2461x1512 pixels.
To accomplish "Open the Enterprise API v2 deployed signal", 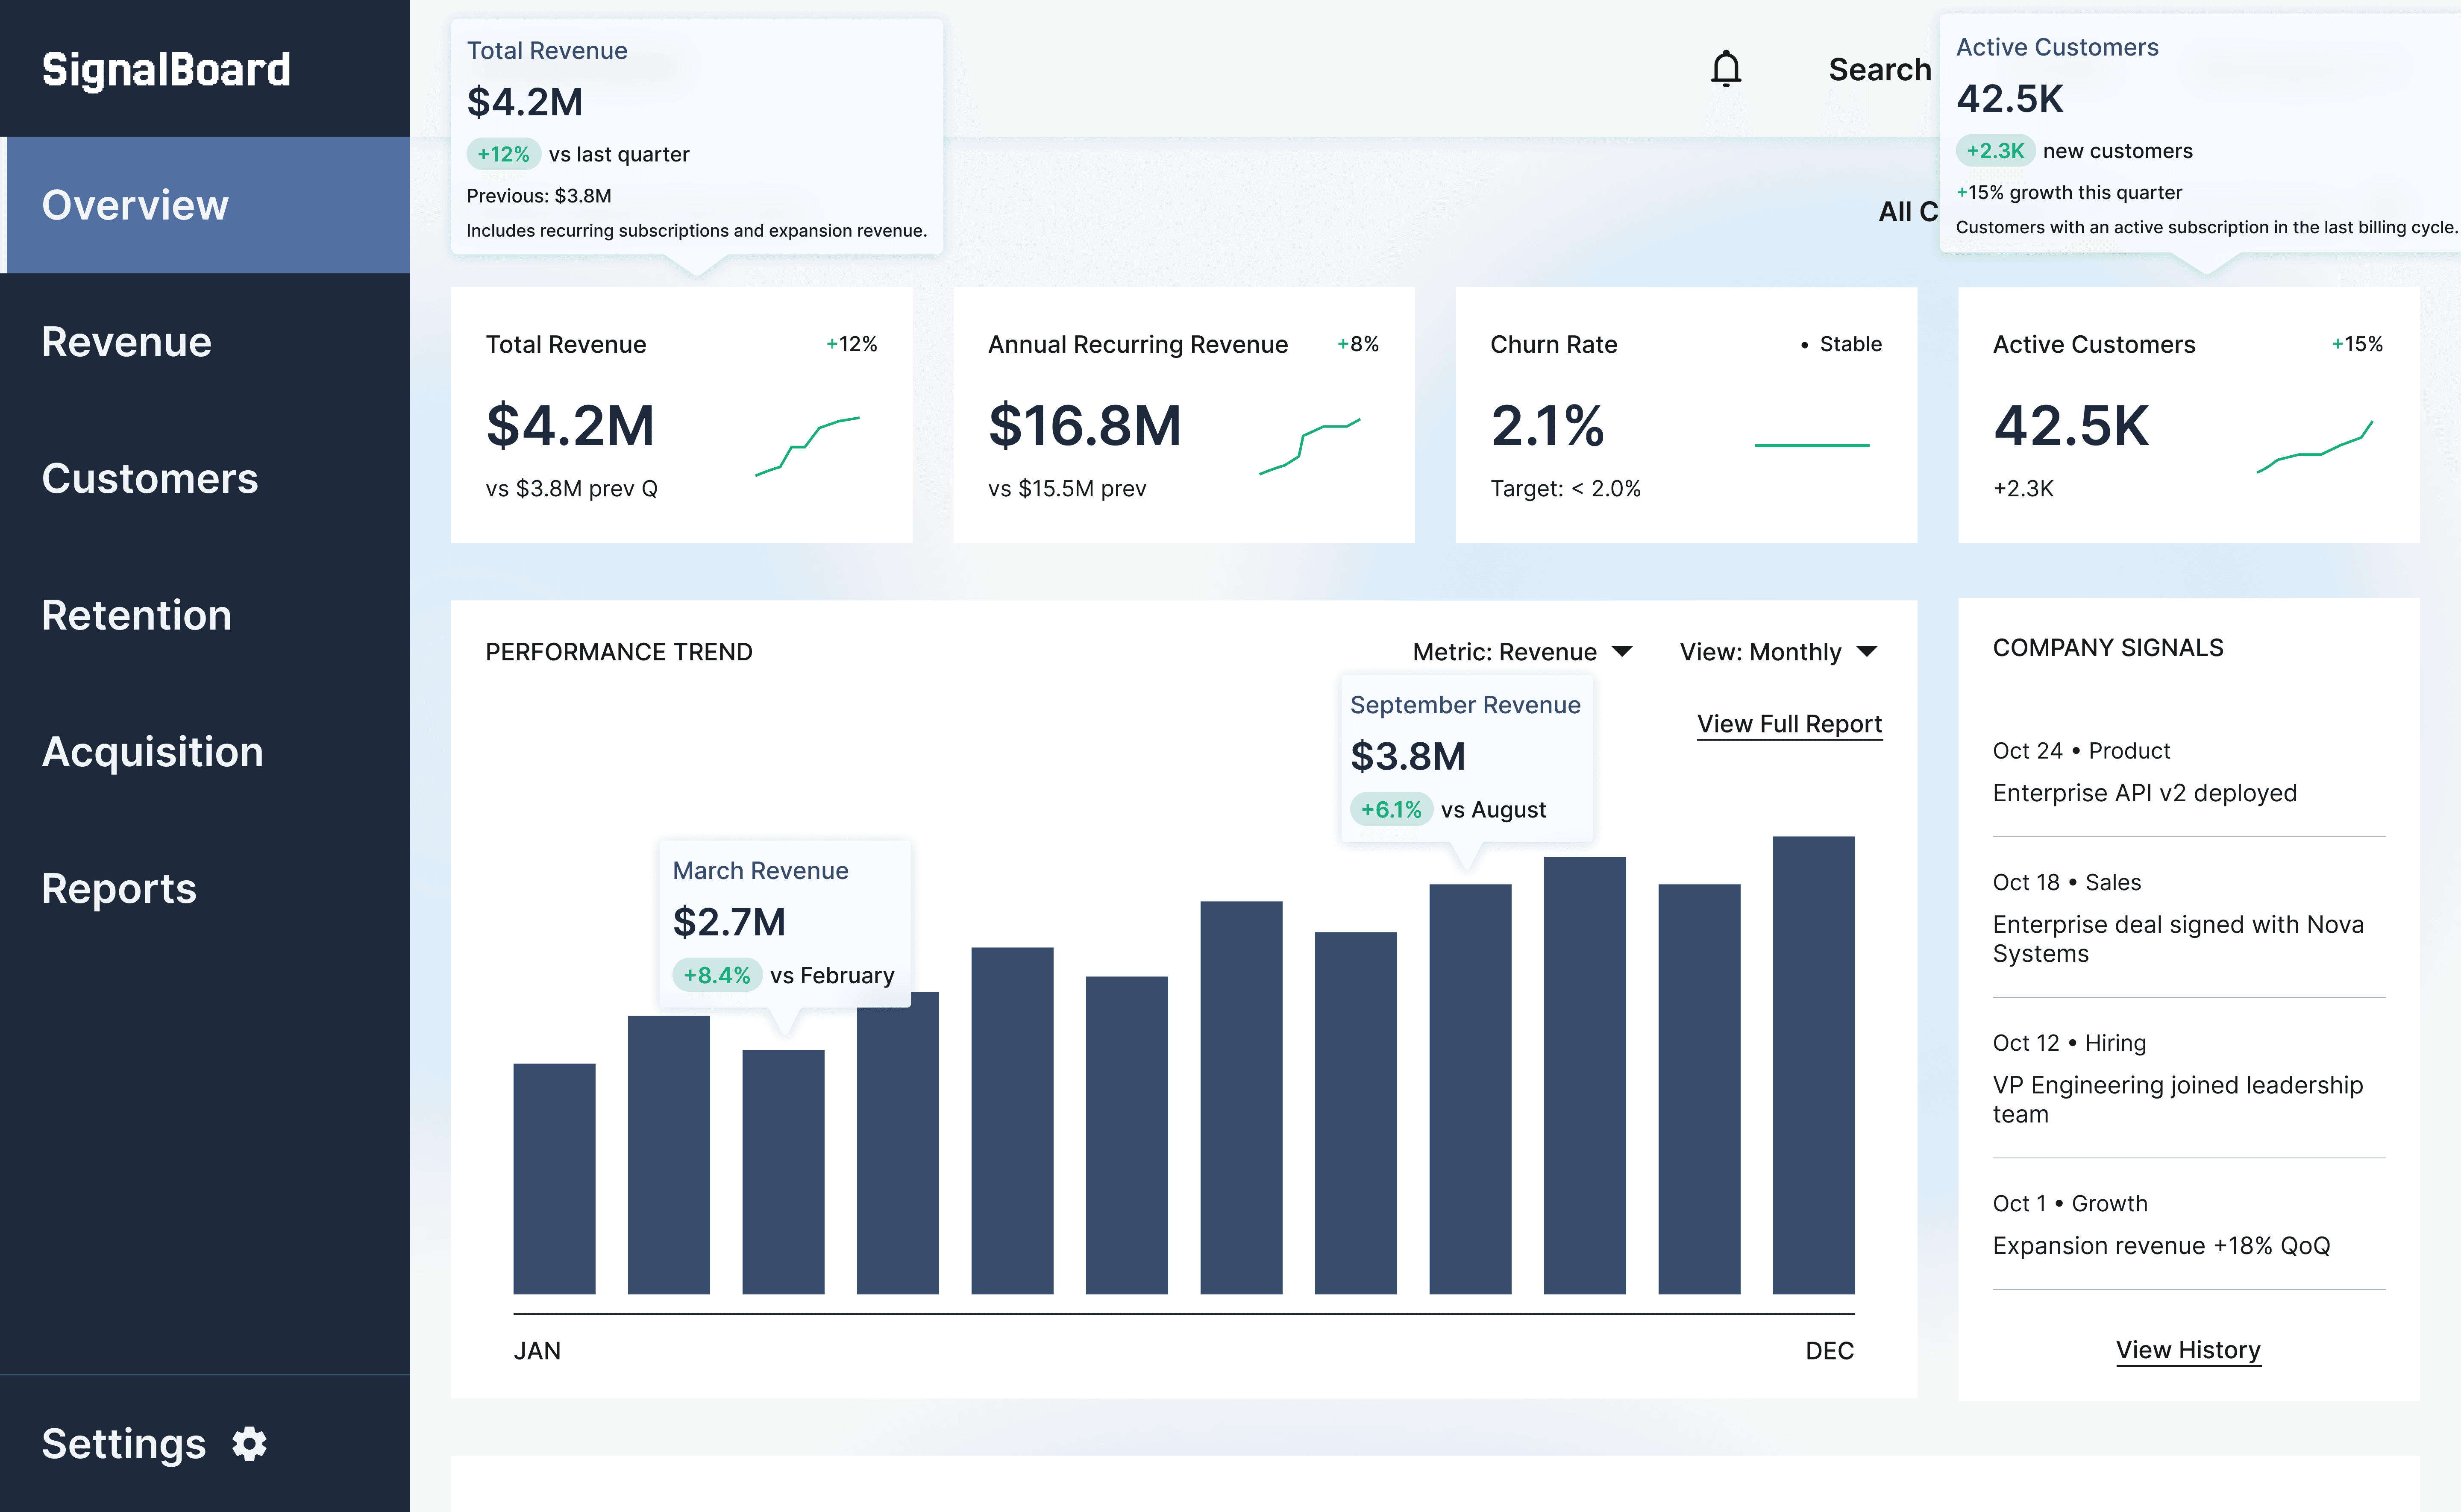I will pyautogui.click(x=2144, y=793).
